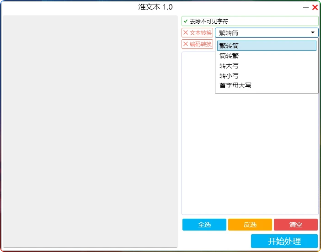Screen dimensions: 321x252
Task: Enable the 编码转换 option
Action: 197,44
